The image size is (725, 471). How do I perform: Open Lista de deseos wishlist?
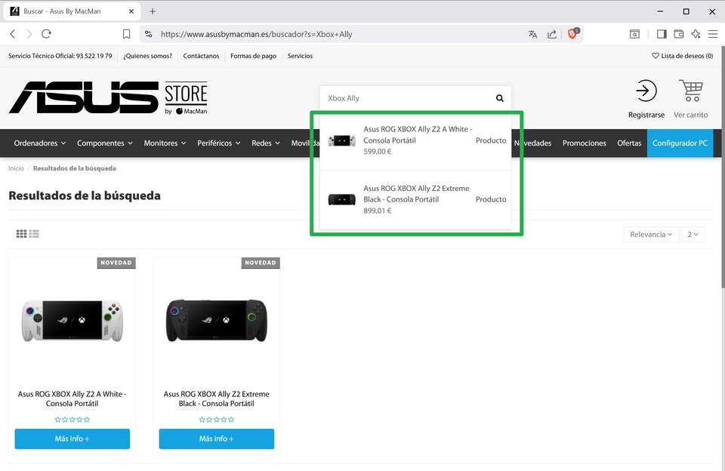pos(683,56)
